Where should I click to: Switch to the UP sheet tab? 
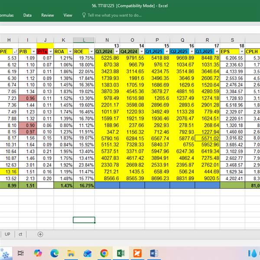7,234
